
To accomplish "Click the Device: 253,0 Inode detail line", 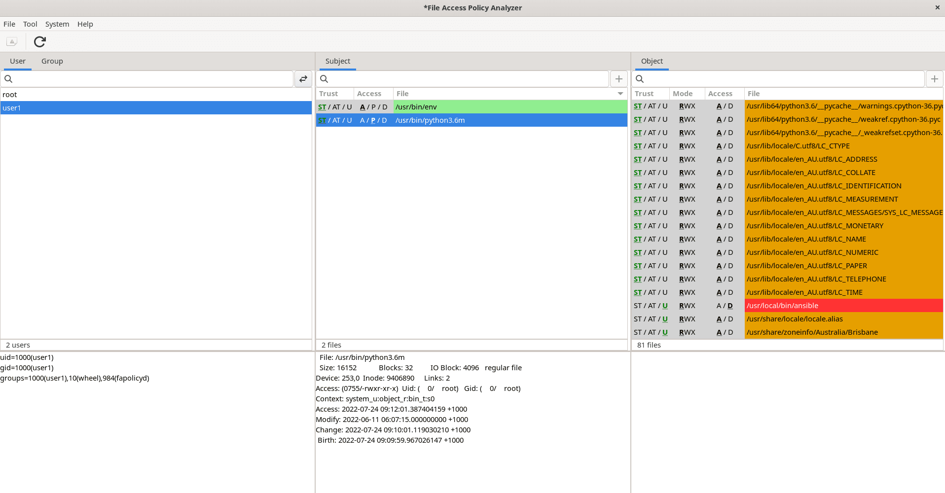I will tap(383, 378).
